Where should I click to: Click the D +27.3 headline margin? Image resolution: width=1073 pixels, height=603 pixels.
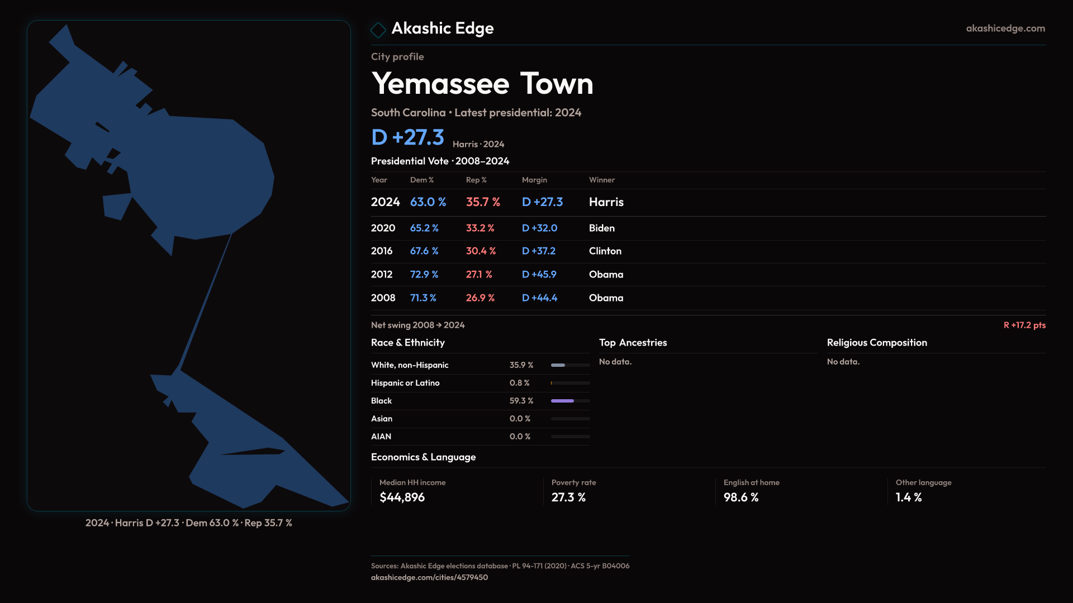point(407,137)
